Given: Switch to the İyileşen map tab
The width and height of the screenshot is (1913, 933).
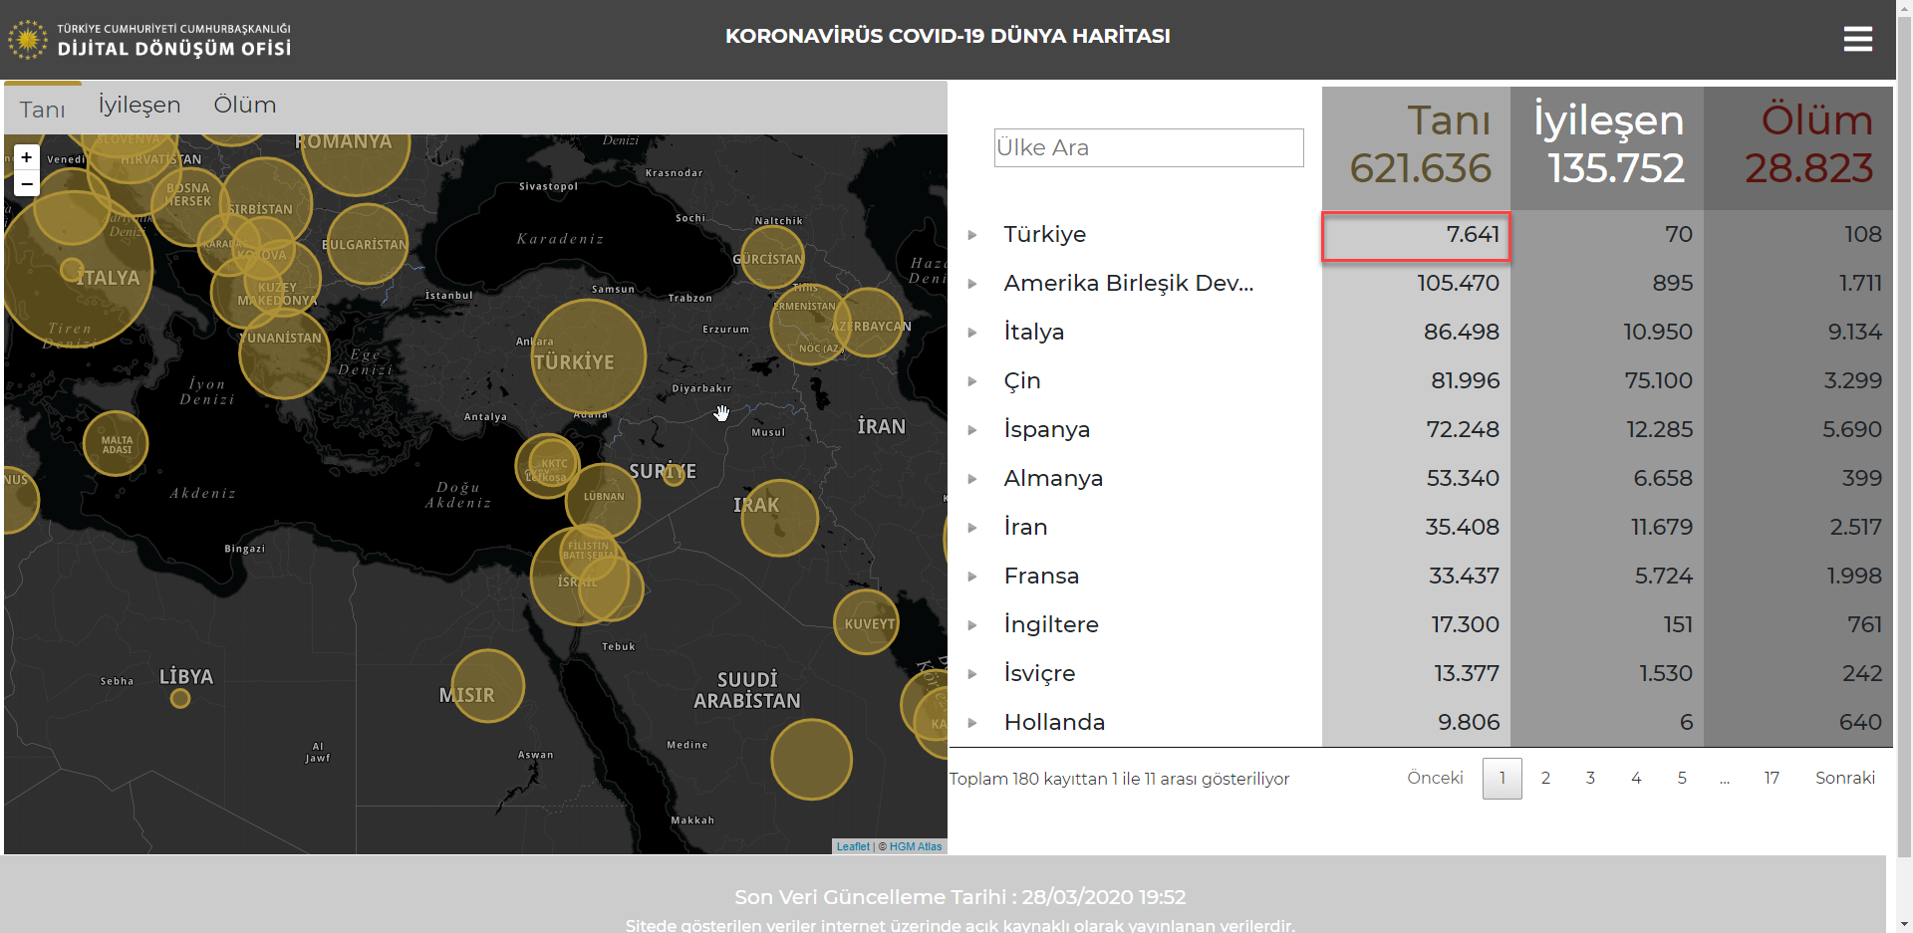Looking at the screenshot, I should (139, 106).
